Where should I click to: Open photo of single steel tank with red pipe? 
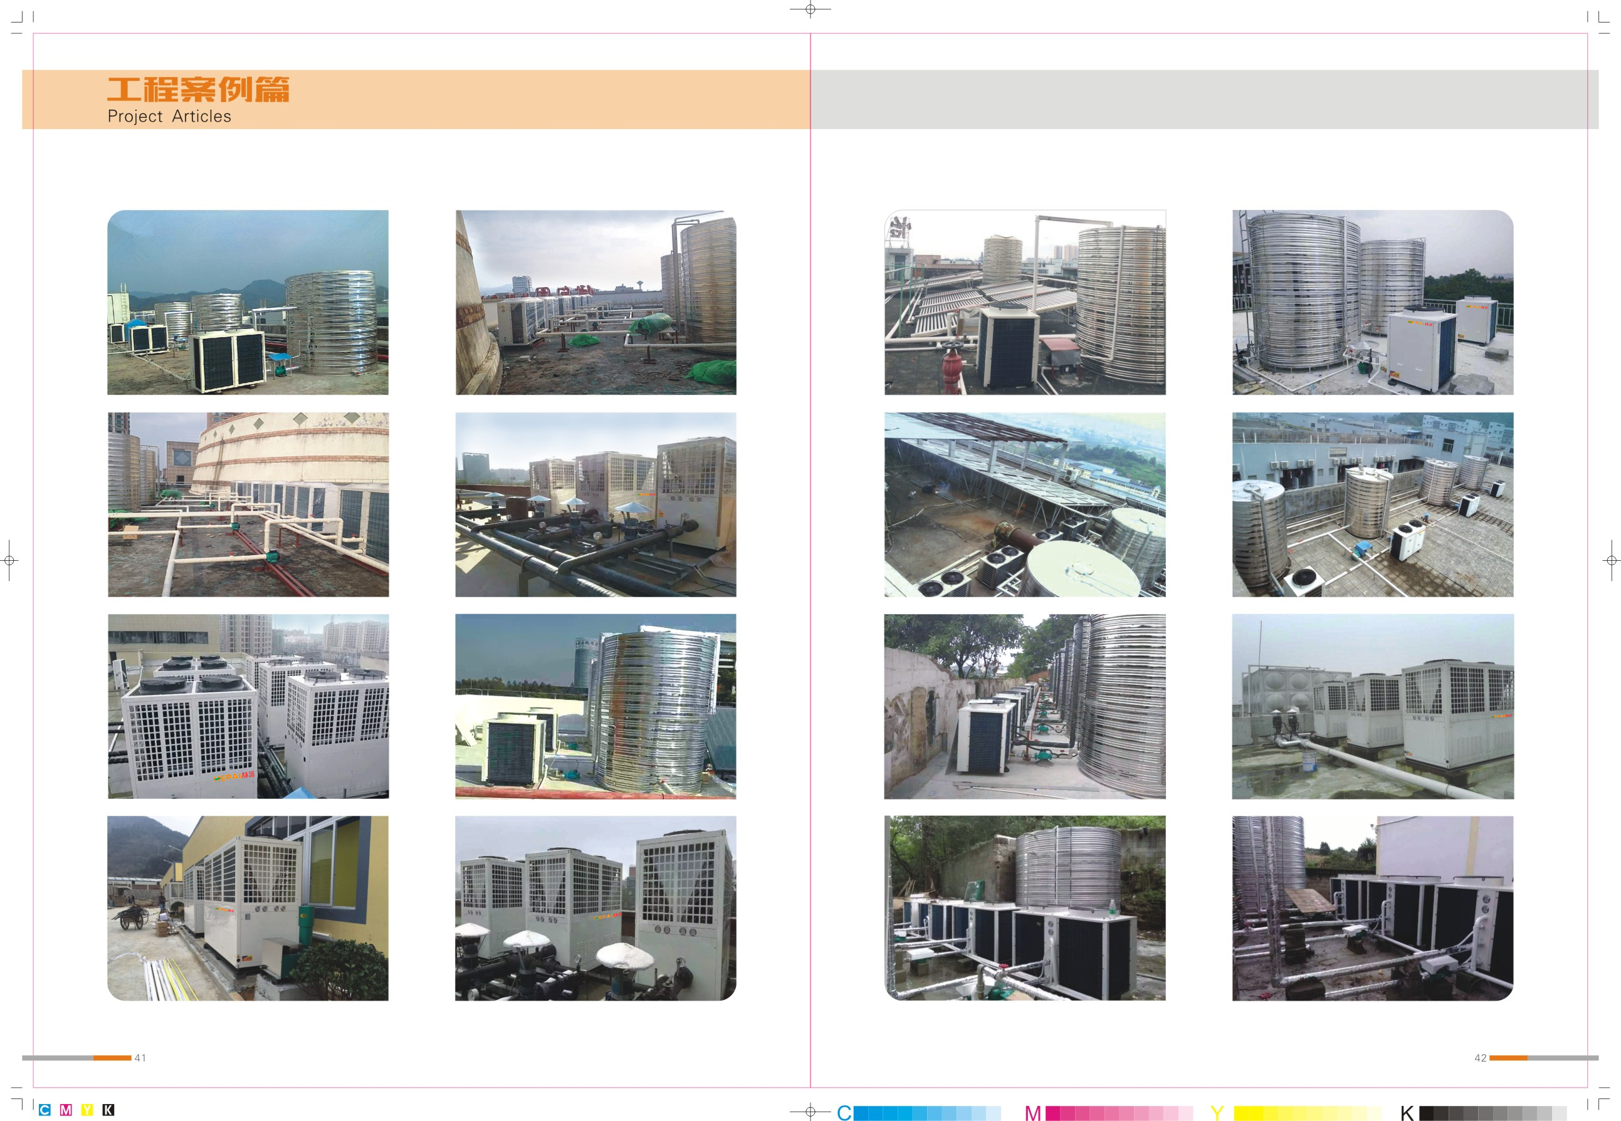pos(596,707)
